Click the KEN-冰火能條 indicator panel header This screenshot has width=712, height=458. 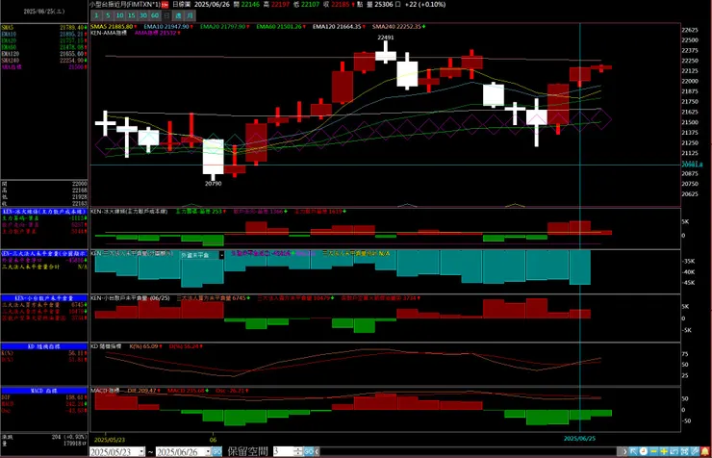(44, 212)
